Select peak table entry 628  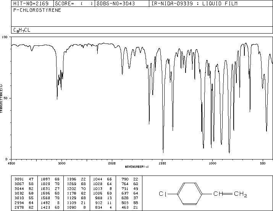[125, 198]
